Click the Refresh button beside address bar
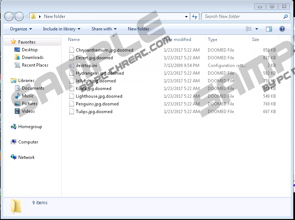The width and height of the screenshot is (295, 220). [x=195, y=16]
